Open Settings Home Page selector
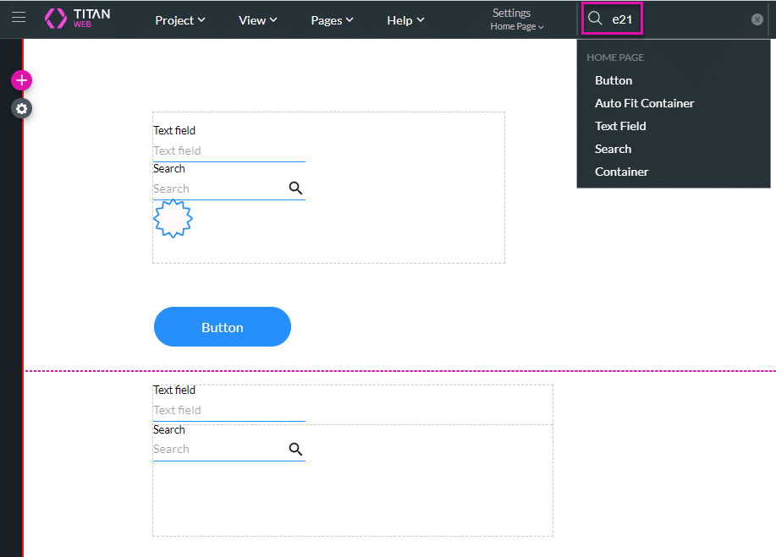Image resolution: width=776 pixels, height=557 pixels. [x=516, y=19]
